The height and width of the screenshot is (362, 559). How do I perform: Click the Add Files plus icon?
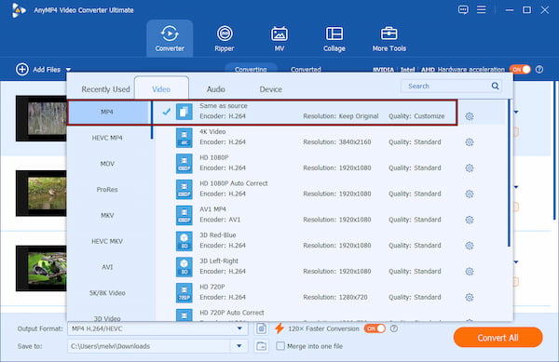point(22,70)
